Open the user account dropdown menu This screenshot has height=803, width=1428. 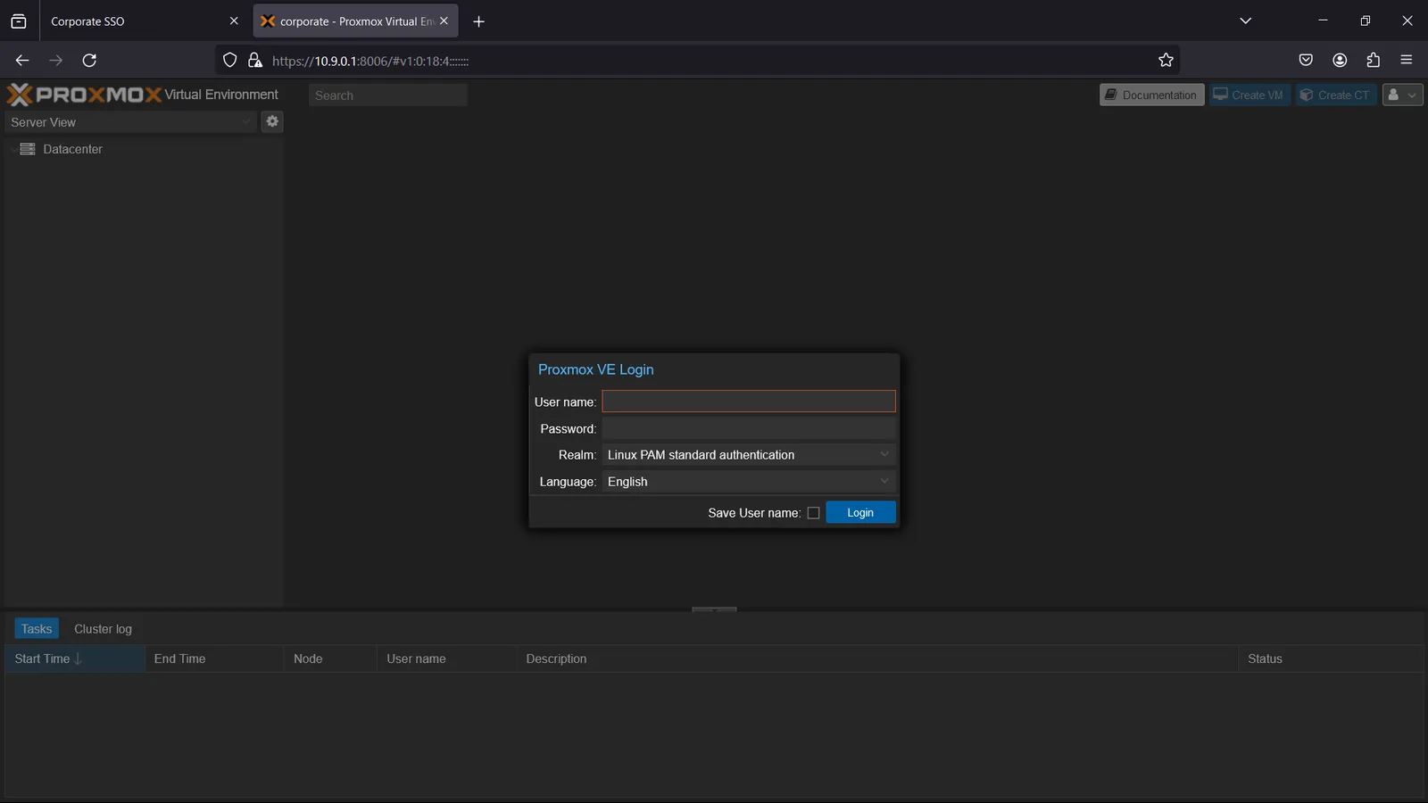(1402, 95)
